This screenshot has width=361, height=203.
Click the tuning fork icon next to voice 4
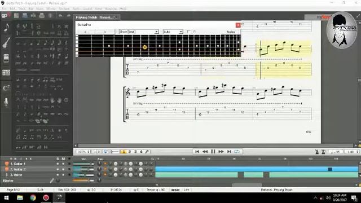pyautogui.click(x=147, y=152)
